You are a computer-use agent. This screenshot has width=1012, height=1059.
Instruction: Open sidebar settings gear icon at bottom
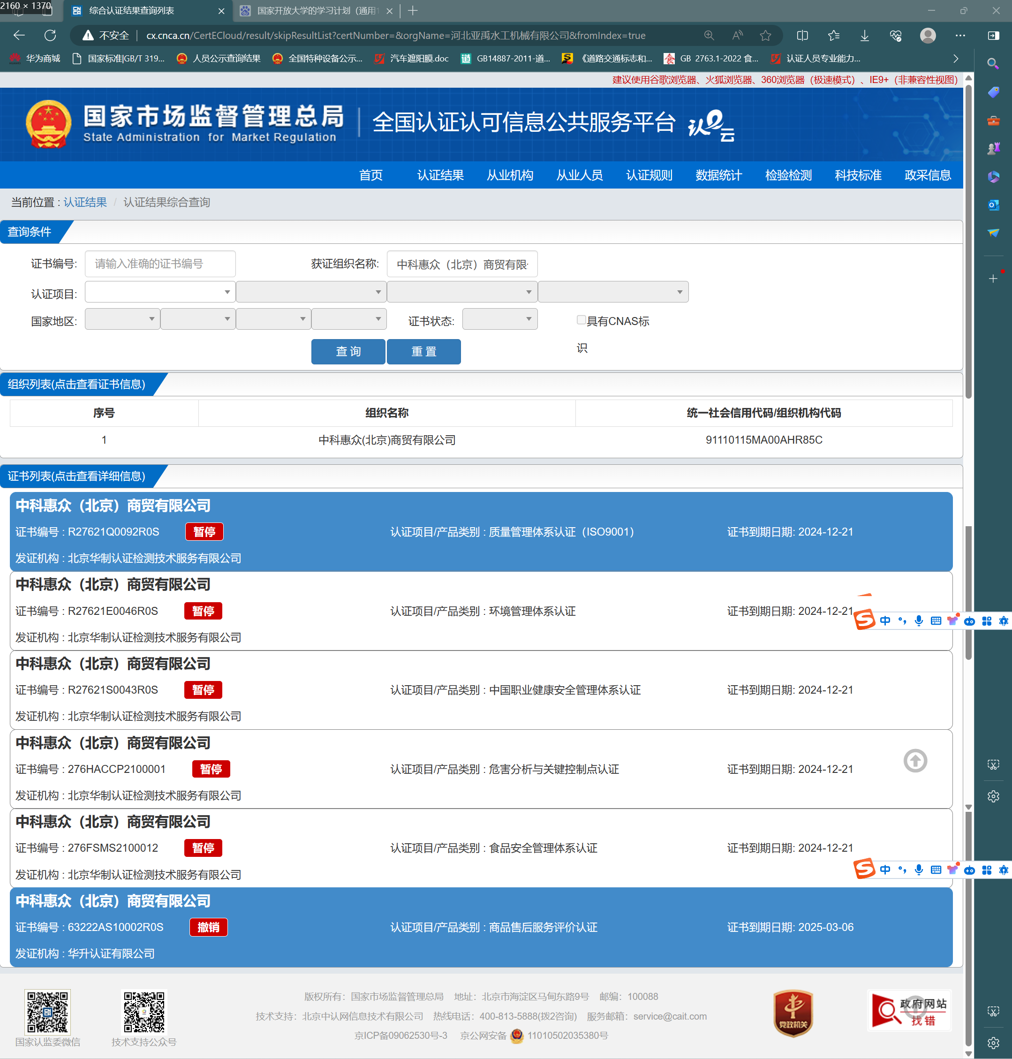(993, 1043)
